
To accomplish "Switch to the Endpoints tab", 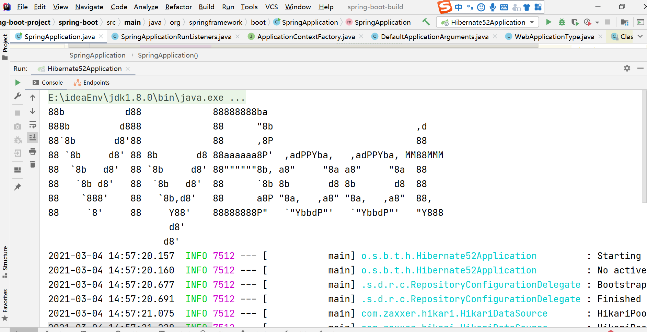I will point(92,83).
